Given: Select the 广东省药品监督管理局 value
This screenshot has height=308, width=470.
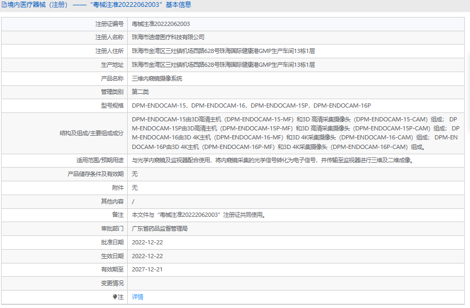Looking at the screenshot, I should point(160,228).
